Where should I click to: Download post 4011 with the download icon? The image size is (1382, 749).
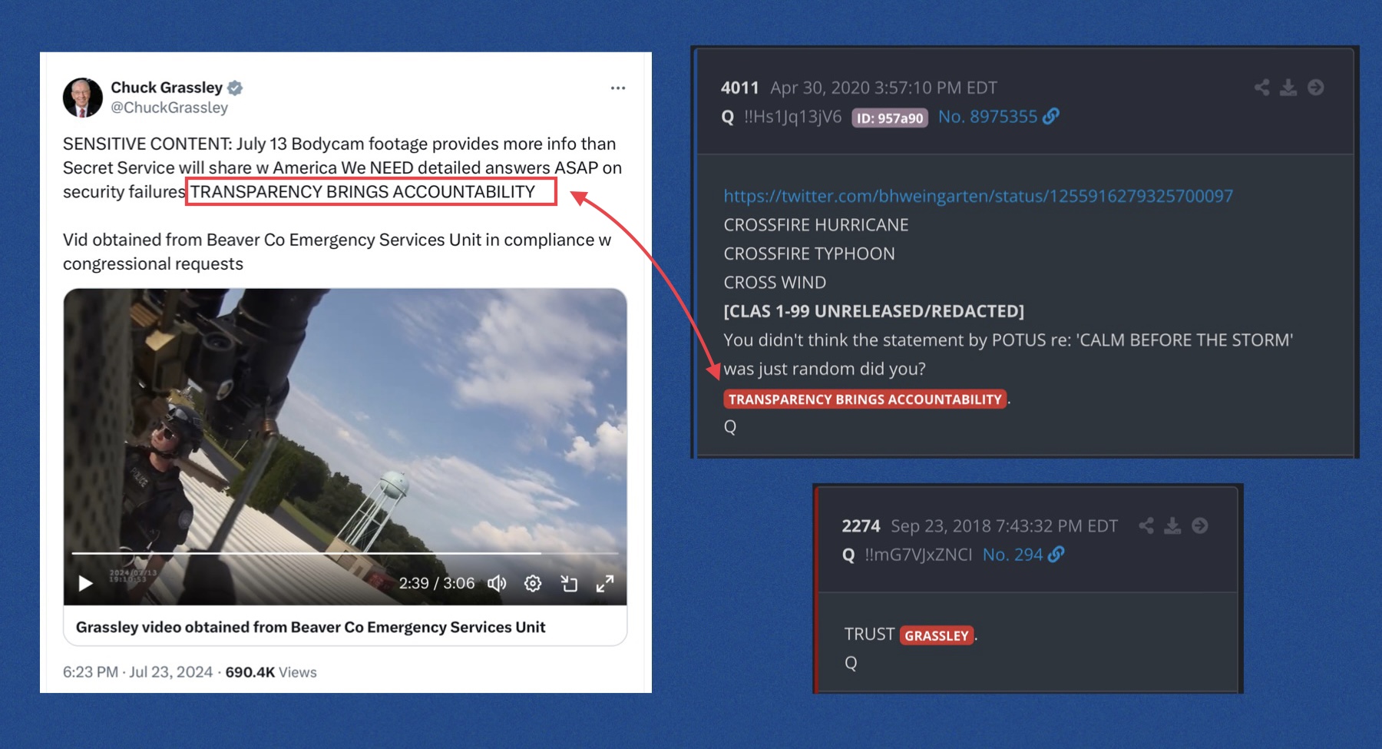(x=1288, y=88)
